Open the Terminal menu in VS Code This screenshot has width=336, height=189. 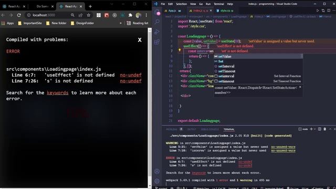click(x=219, y=4)
